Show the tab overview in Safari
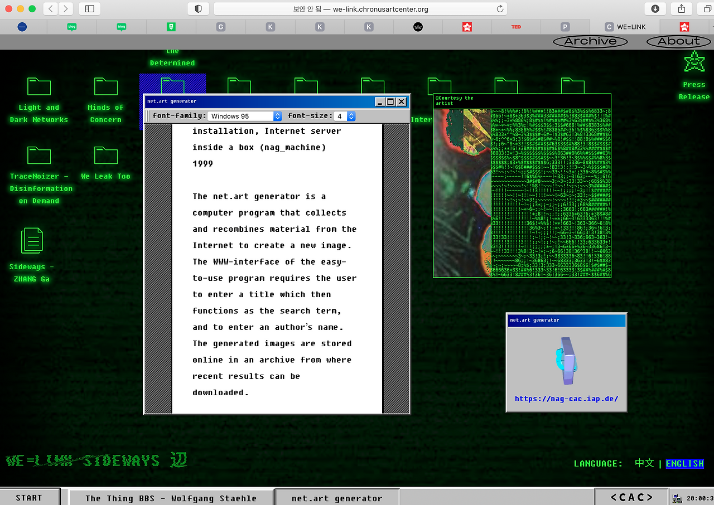The height and width of the screenshot is (505, 714). pyautogui.click(x=707, y=8)
